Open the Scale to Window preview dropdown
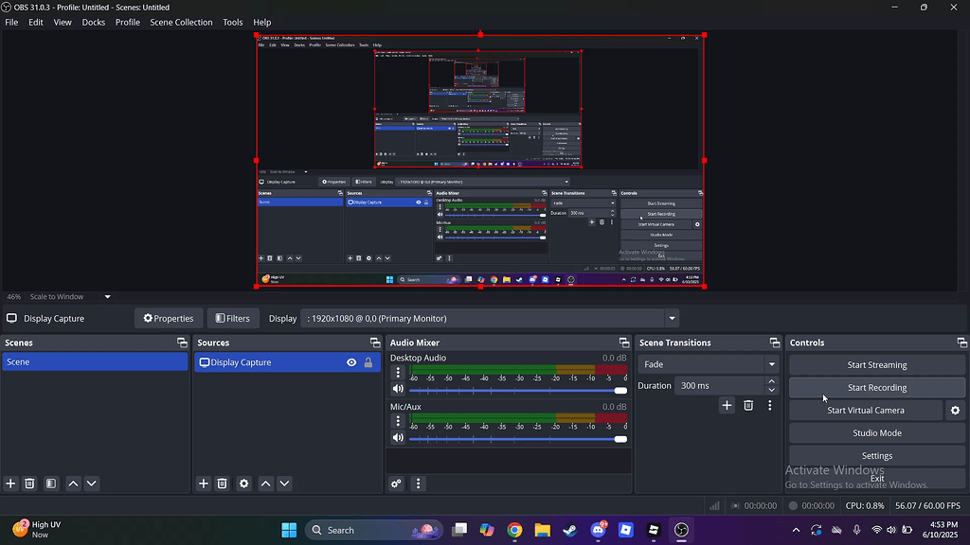Viewport: 970px width, 545px height. [107, 296]
